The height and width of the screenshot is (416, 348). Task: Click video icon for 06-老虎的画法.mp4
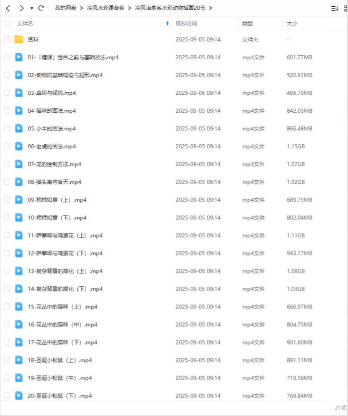click(19, 146)
